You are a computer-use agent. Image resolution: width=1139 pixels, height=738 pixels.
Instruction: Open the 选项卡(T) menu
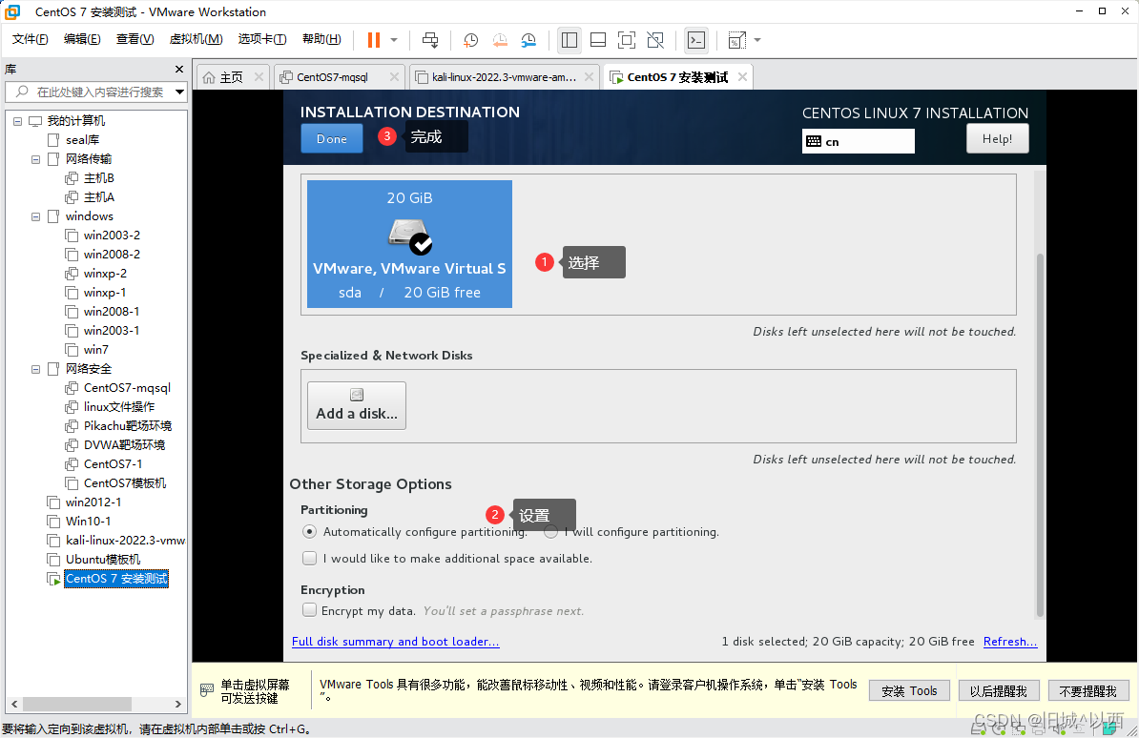[262, 39]
